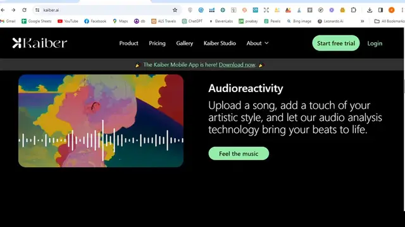The image size is (405, 227).
Task: Open the Downloads tray icon
Action: (x=370, y=10)
